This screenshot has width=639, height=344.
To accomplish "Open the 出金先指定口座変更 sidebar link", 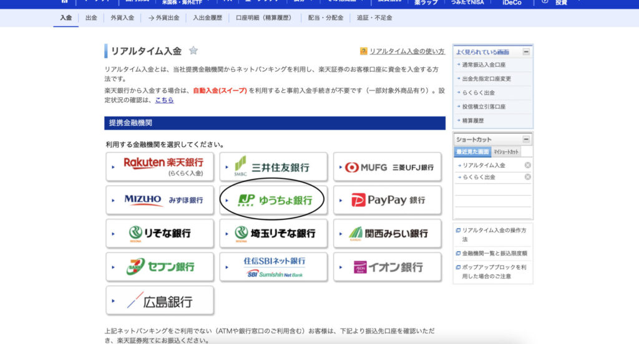I will tap(486, 79).
